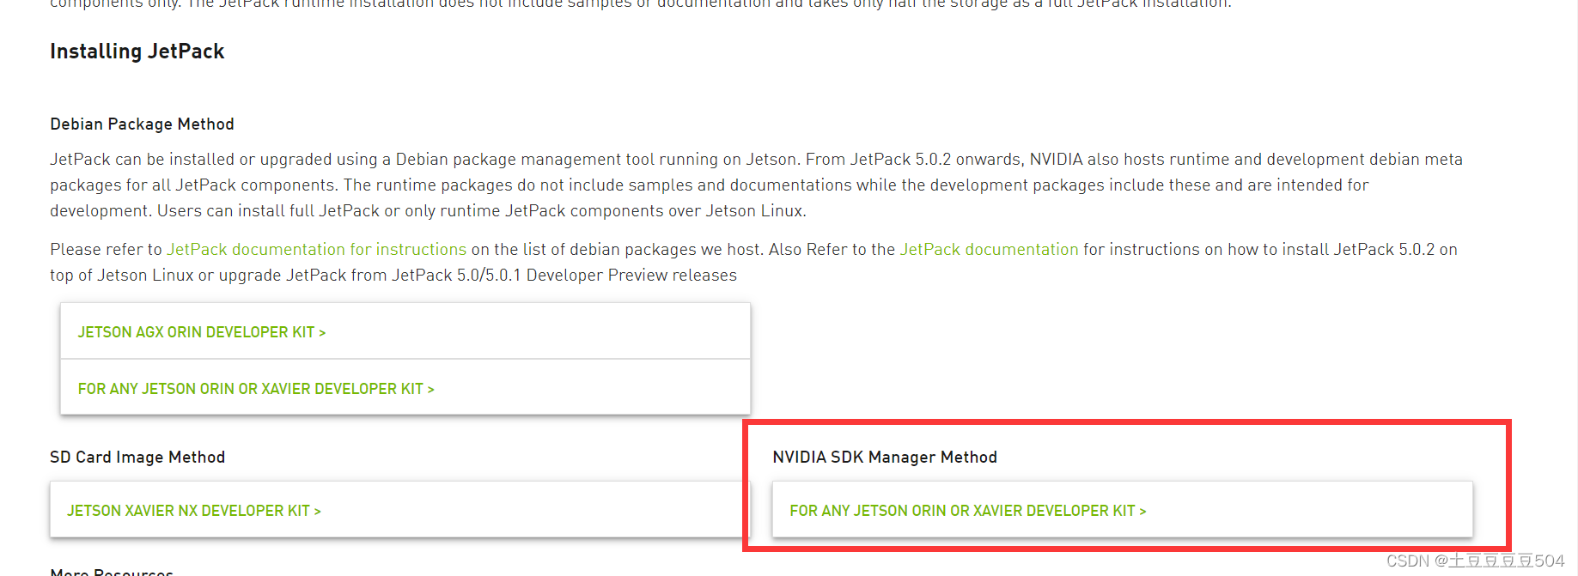This screenshot has height=576, width=1578.
Task: Follow the 'JetPack documentation for instructions' link
Action: click(316, 249)
